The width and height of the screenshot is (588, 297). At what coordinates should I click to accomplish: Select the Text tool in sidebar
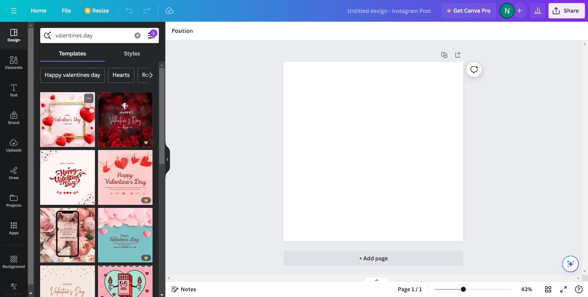[x=13, y=90]
